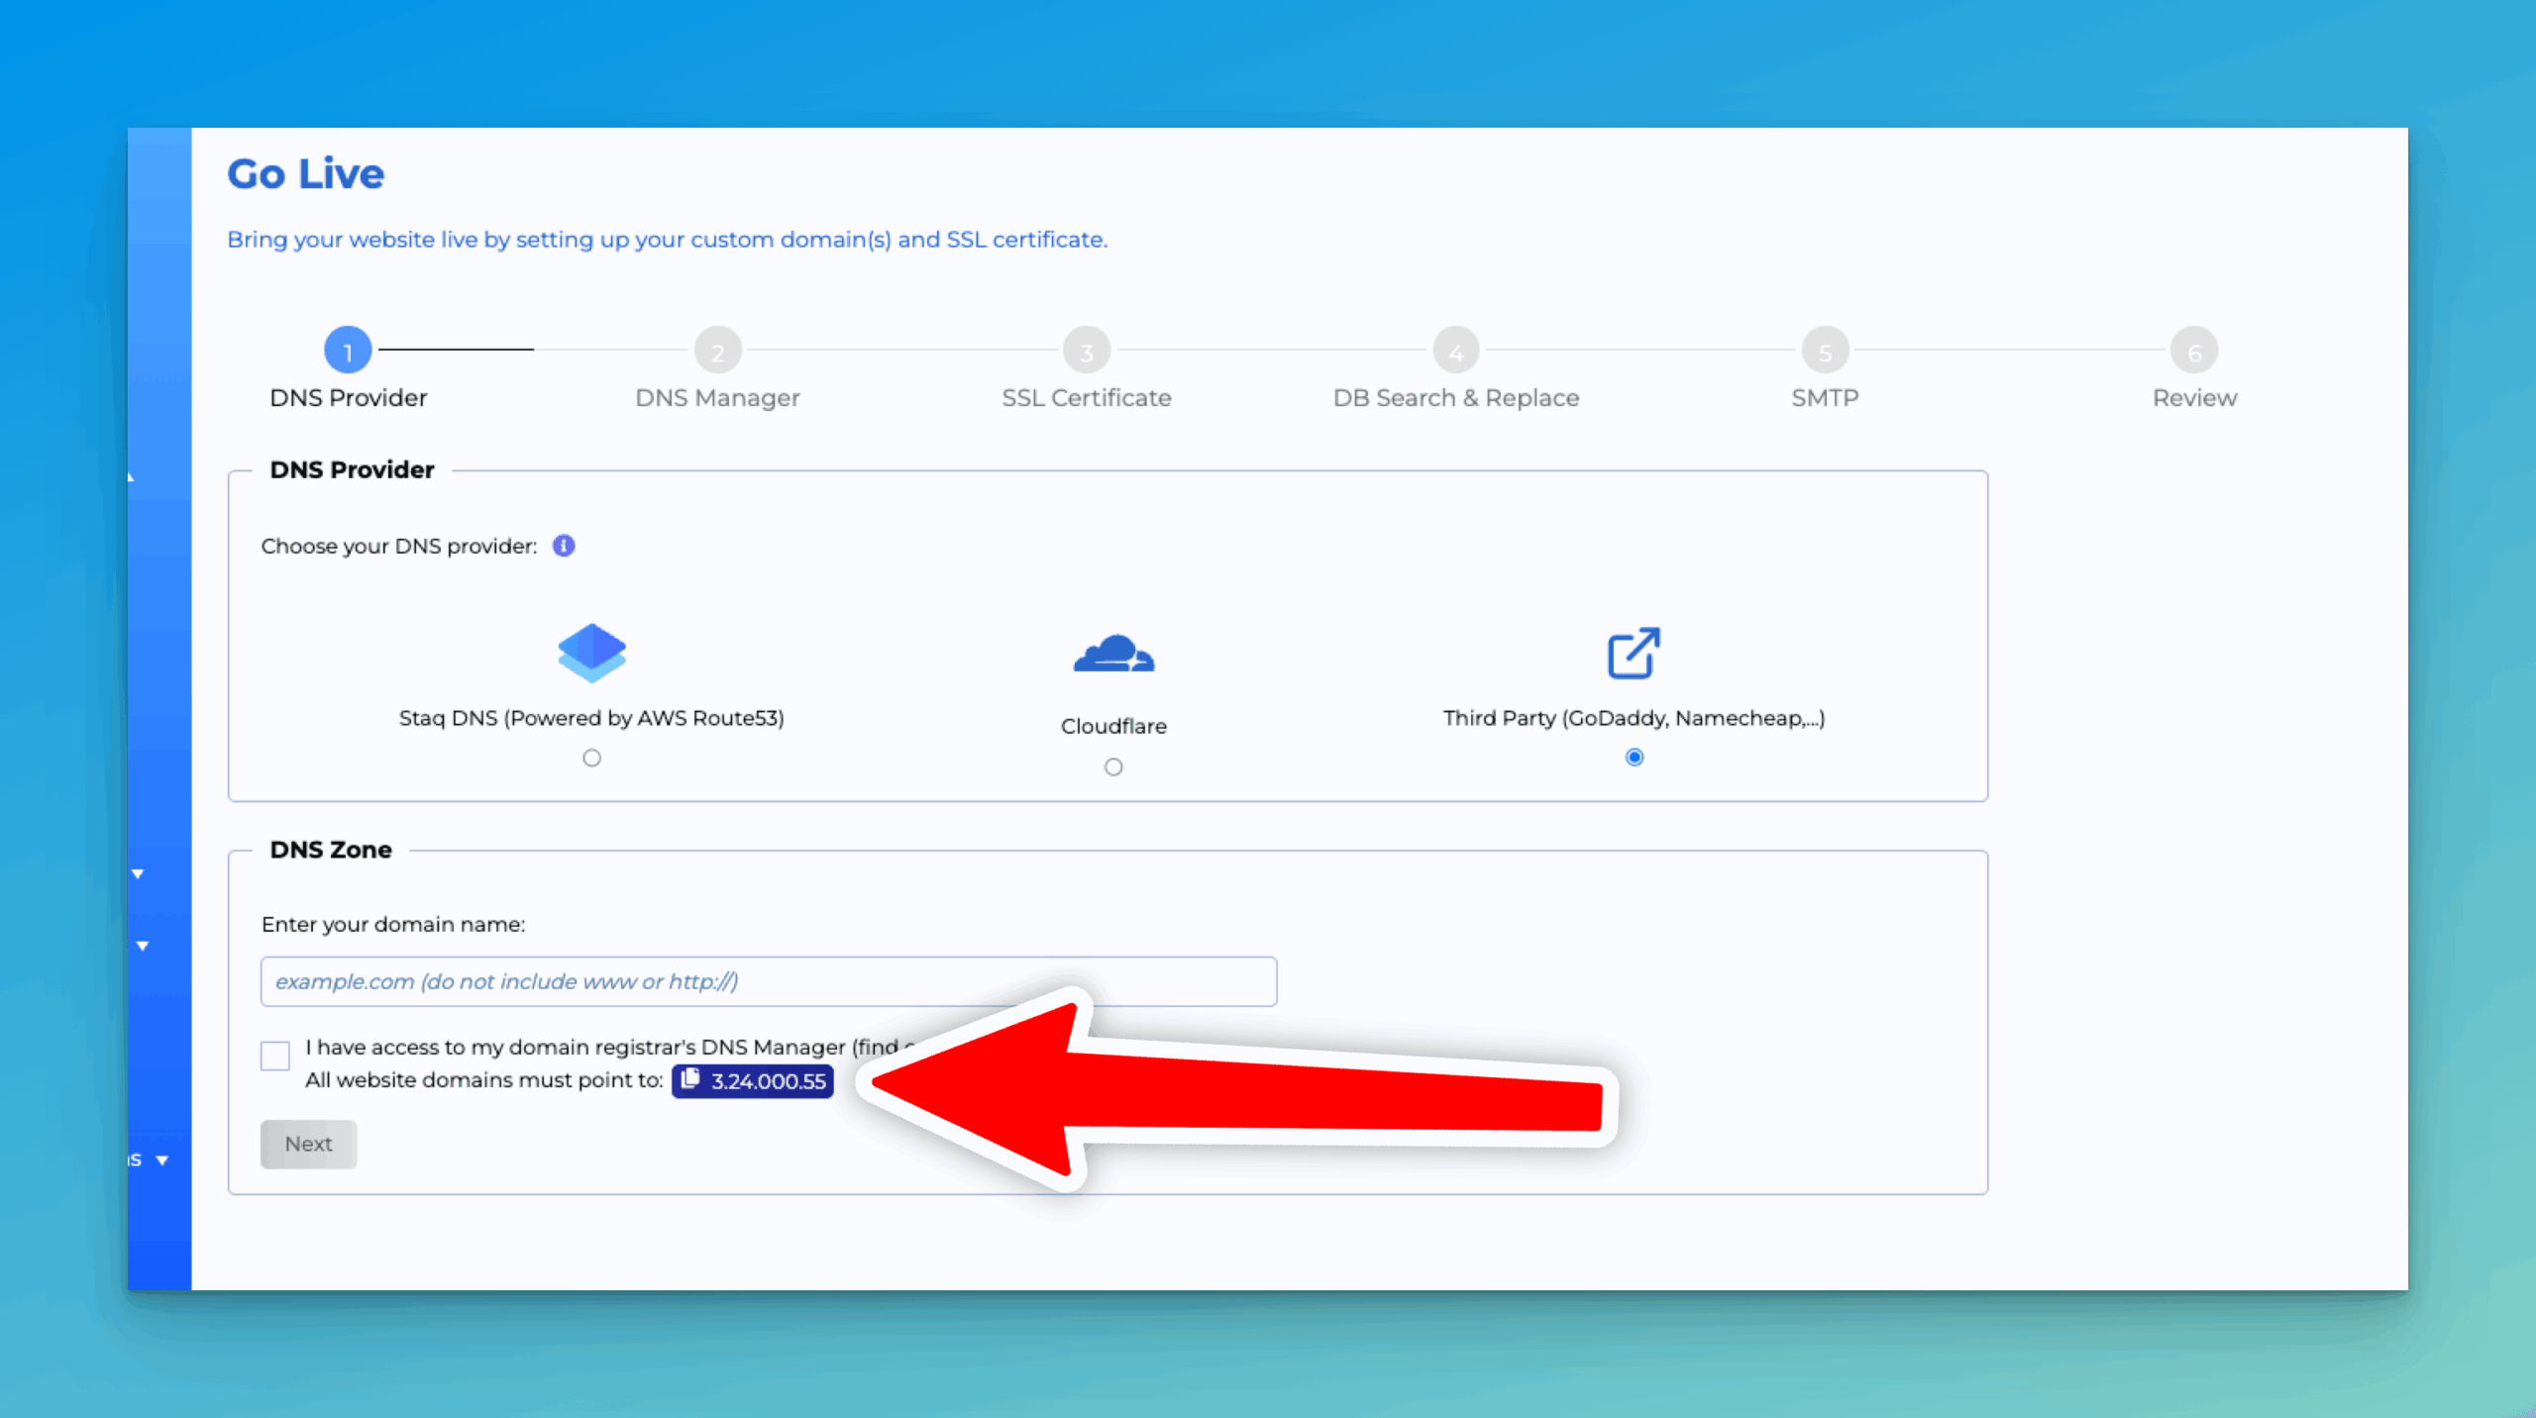Image resolution: width=2536 pixels, height=1418 pixels.
Task: Select the Staq DNS radio button
Action: pyautogui.click(x=591, y=758)
